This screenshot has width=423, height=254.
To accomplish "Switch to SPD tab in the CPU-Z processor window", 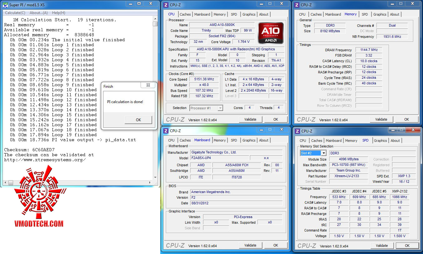I will click(234, 14).
